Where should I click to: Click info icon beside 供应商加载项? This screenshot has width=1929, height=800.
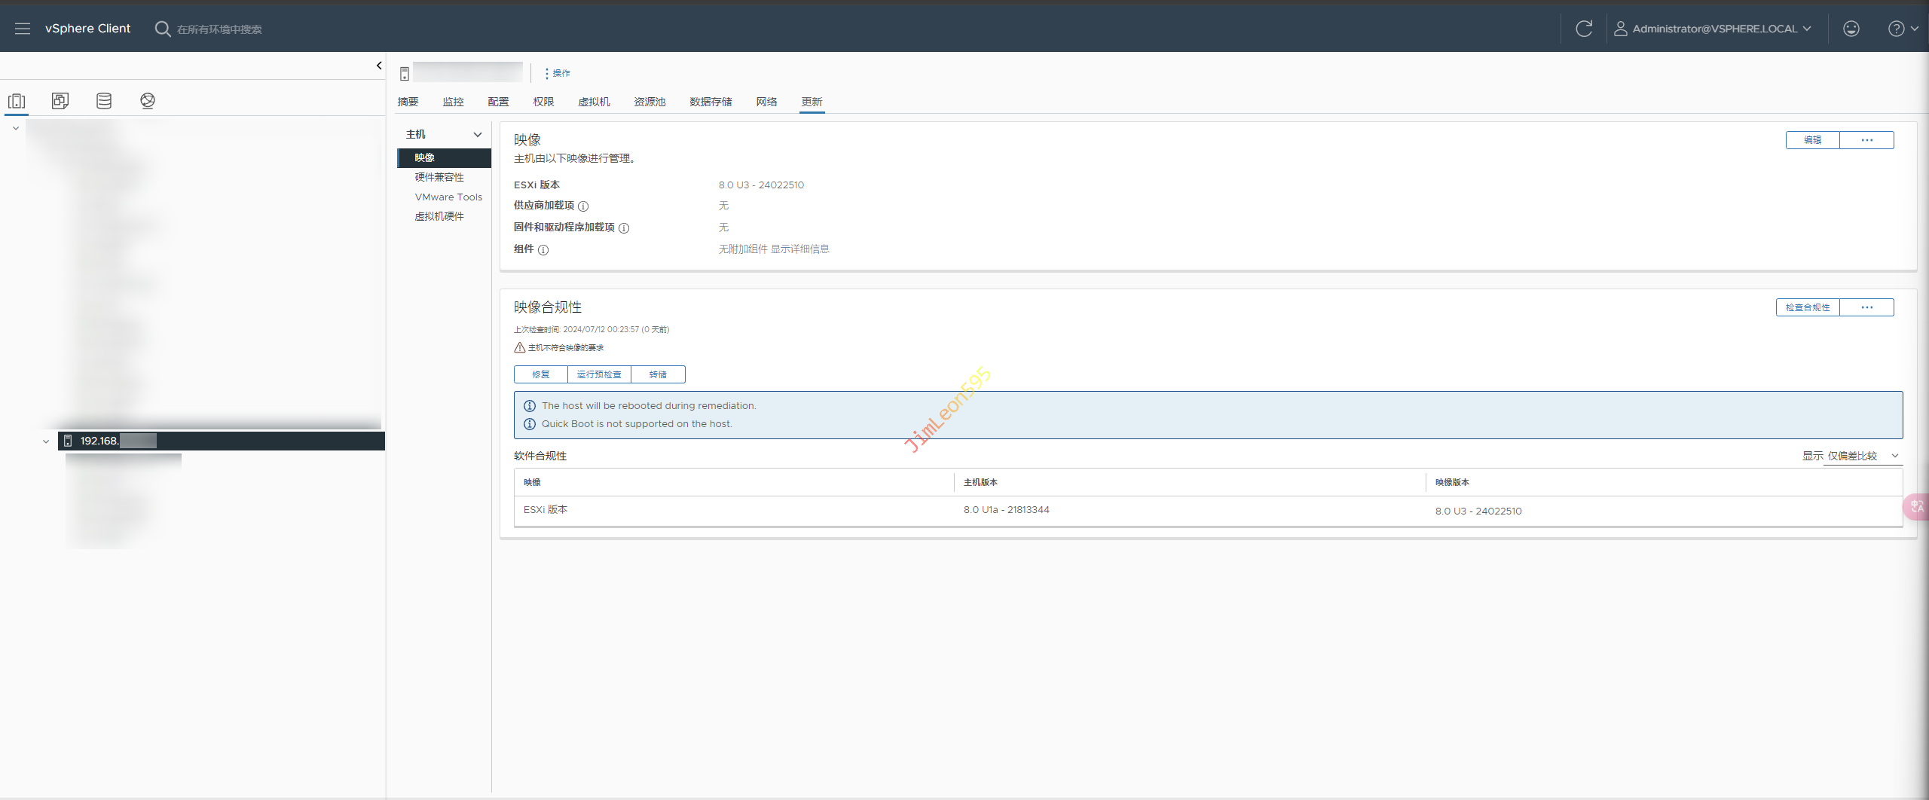tap(583, 206)
